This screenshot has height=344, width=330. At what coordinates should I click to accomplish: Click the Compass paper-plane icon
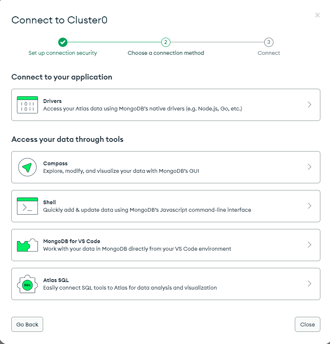pos(28,167)
